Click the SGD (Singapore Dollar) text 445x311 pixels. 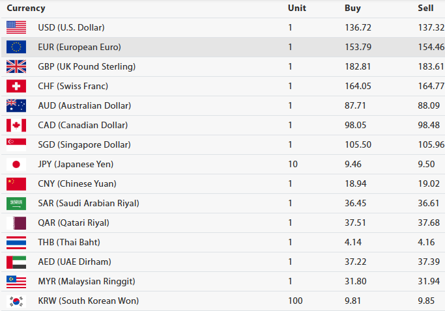pyautogui.click(x=84, y=145)
